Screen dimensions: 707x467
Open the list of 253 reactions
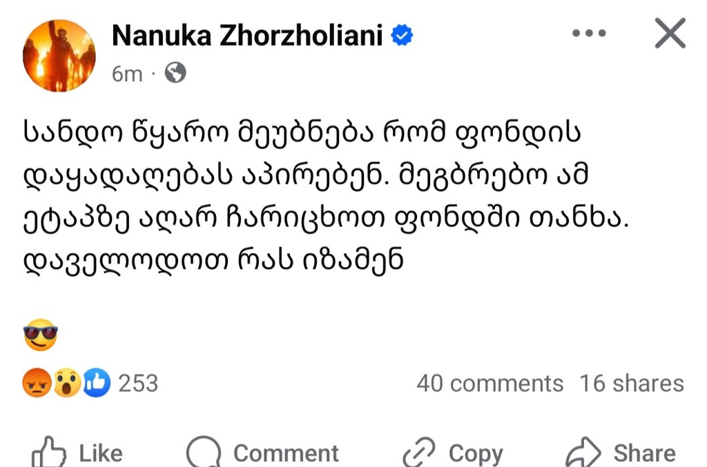tap(138, 383)
